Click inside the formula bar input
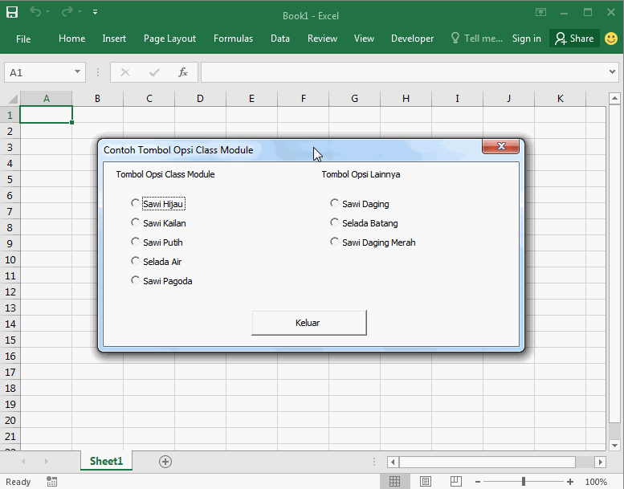Screen dimensions: 624x489 pos(404,72)
